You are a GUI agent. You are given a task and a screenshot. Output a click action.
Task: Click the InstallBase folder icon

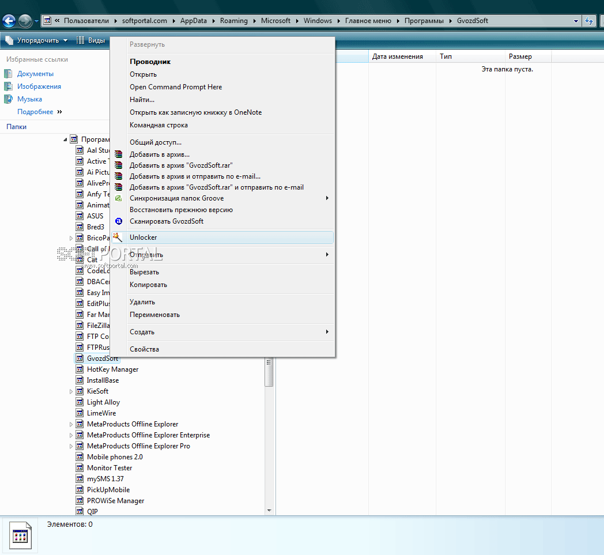[x=80, y=380]
